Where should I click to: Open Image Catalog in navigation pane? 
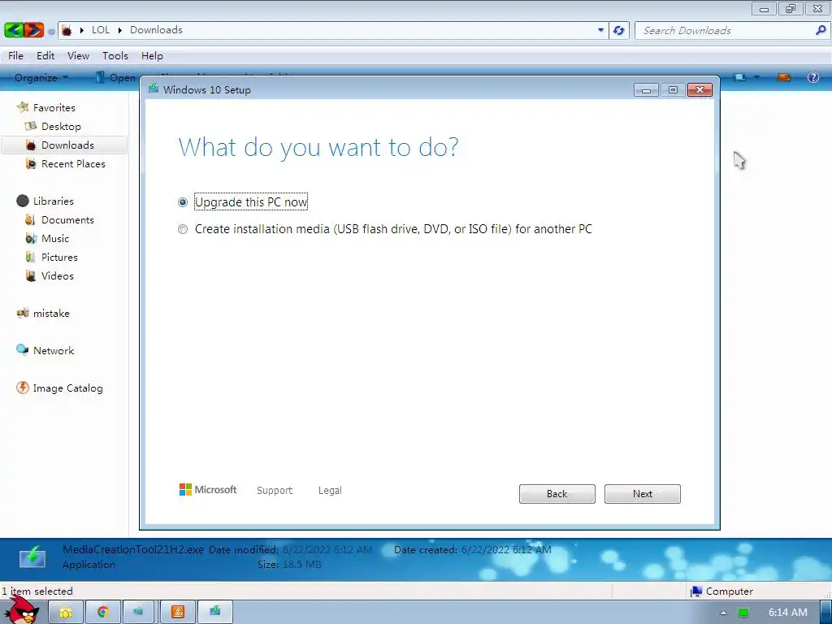(x=59, y=388)
